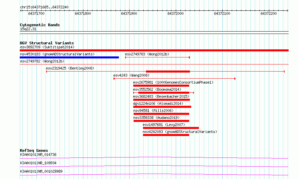Select the red esv3892709 variant bar

tap(154, 50)
